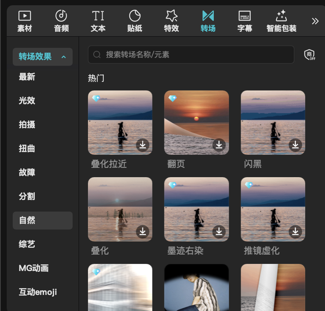Open the 音频 audio tab
The height and width of the screenshot is (311, 325).
click(61, 21)
